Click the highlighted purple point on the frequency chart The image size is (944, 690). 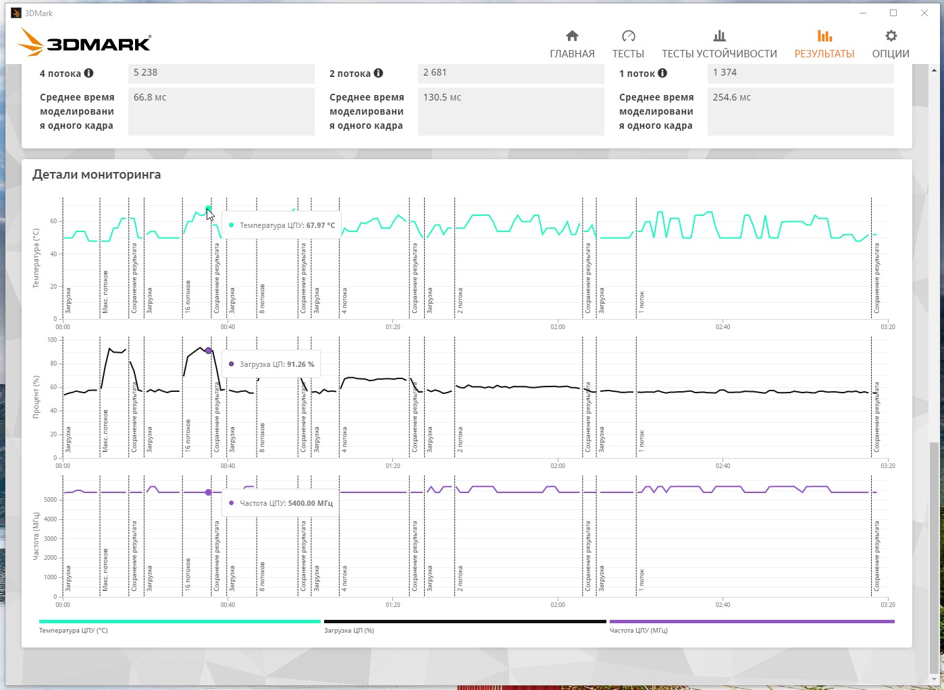pos(209,492)
